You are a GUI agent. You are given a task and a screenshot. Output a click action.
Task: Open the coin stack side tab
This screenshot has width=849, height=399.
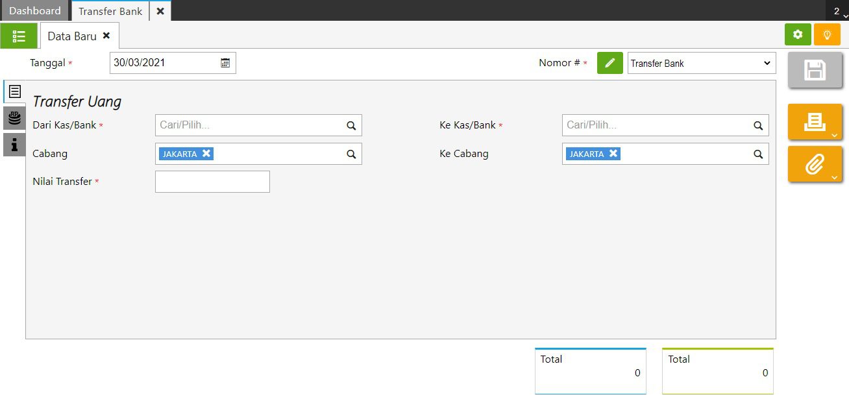(x=14, y=118)
